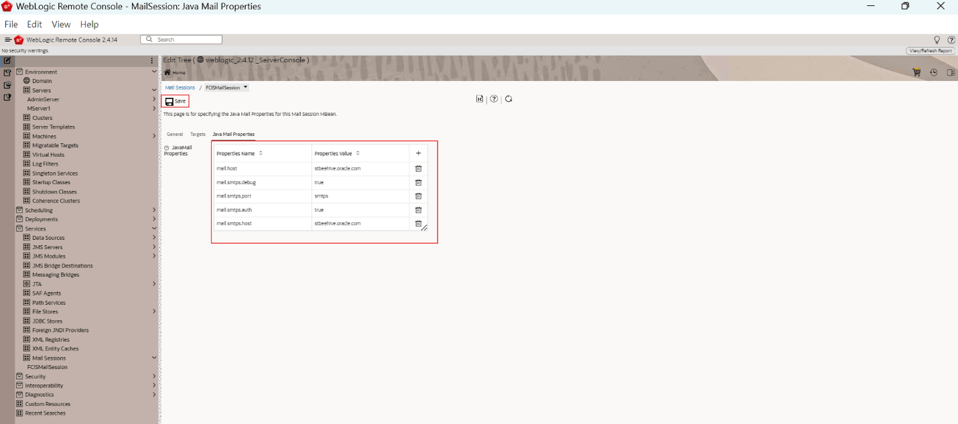
Task: Click the Mail Sessions breadcrumb link
Action: point(180,88)
